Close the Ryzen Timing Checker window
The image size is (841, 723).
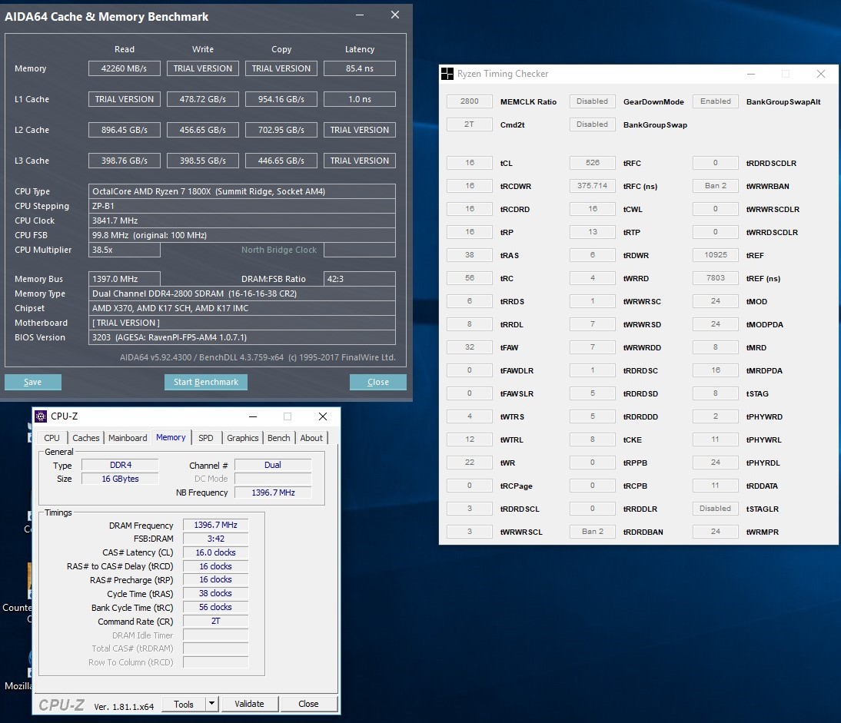point(820,74)
